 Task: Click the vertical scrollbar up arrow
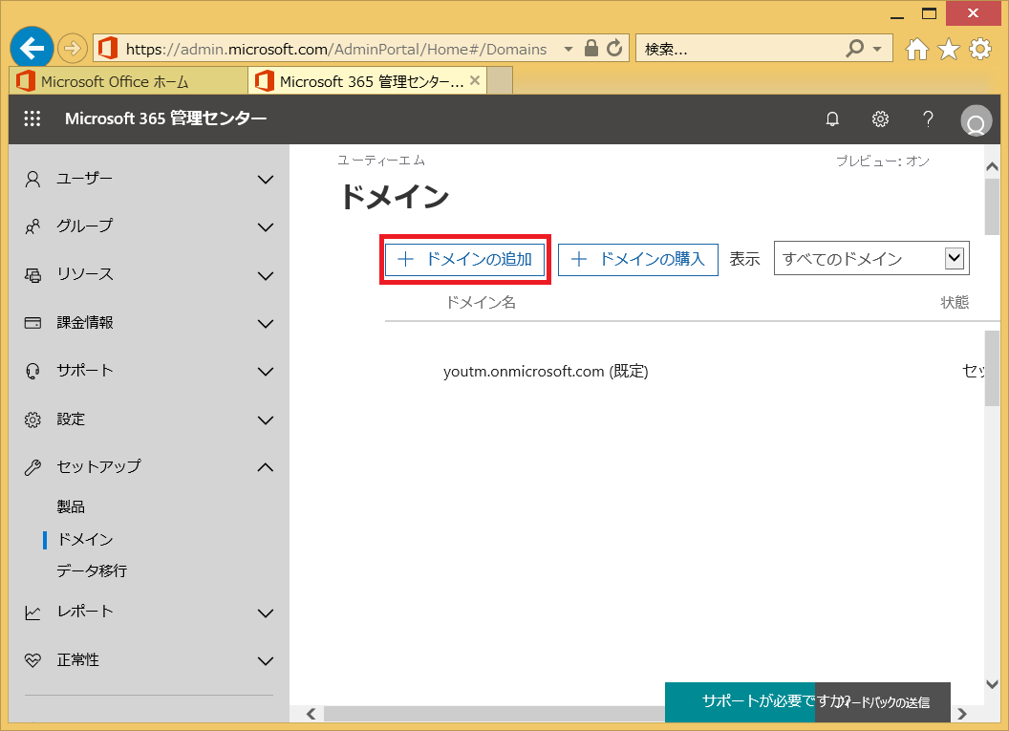pyautogui.click(x=992, y=166)
